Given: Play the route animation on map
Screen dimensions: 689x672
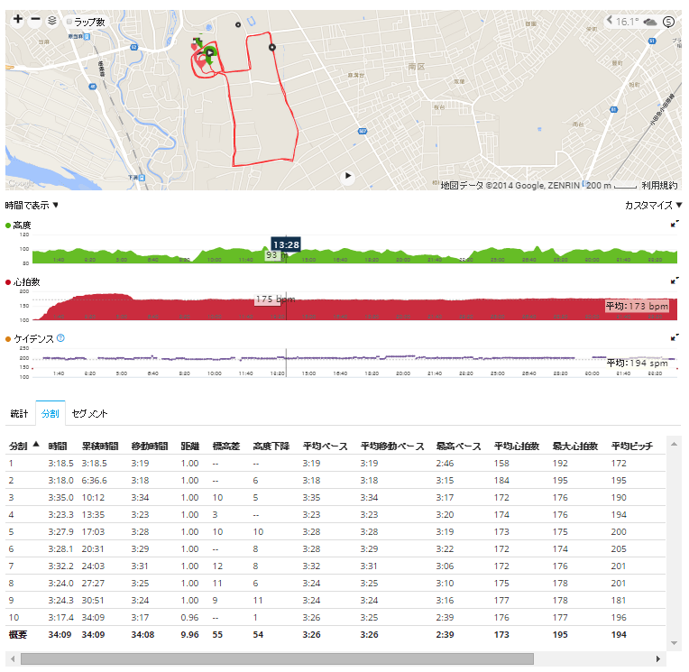Looking at the screenshot, I should (347, 177).
